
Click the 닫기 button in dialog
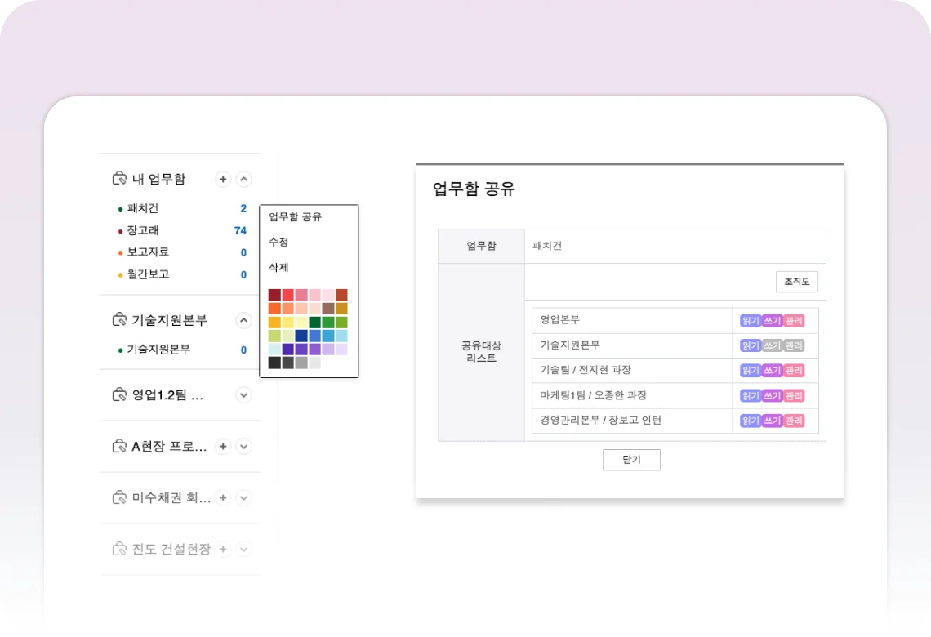click(631, 460)
